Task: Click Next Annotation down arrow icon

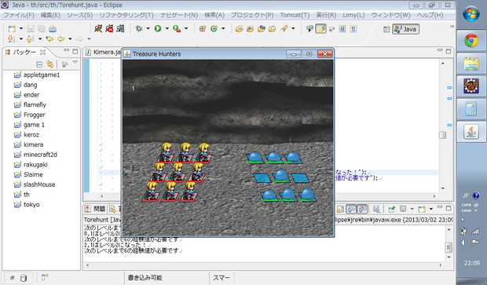Action: pos(11,38)
